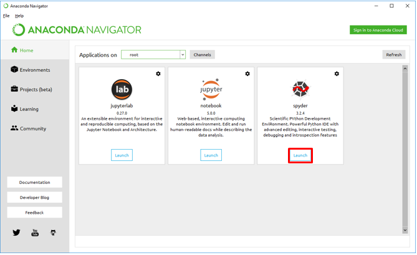Viewport: 417px width, 255px height.
Task: Click the 'notebook' app name
Action: coord(211,105)
